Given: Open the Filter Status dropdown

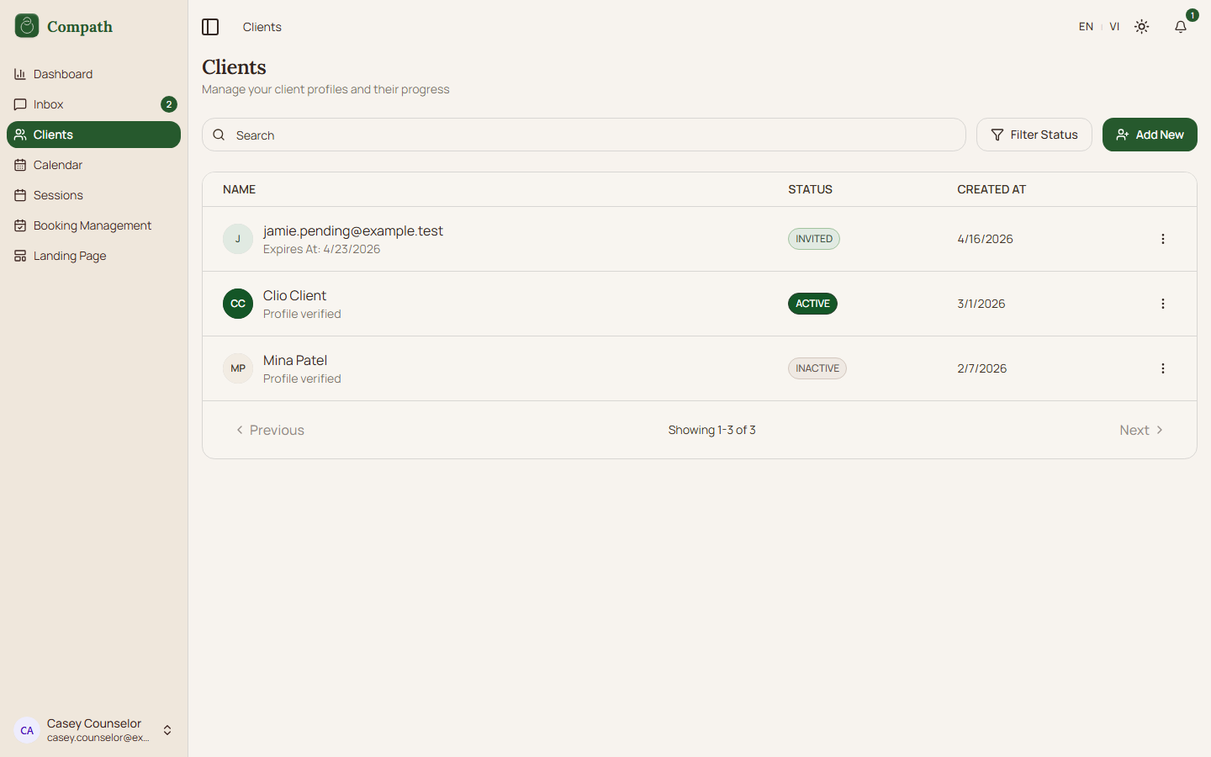Looking at the screenshot, I should click(x=1034, y=135).
